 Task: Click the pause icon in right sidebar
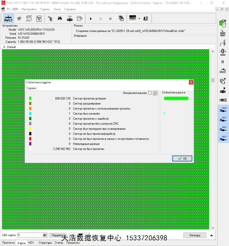(223, 62)
